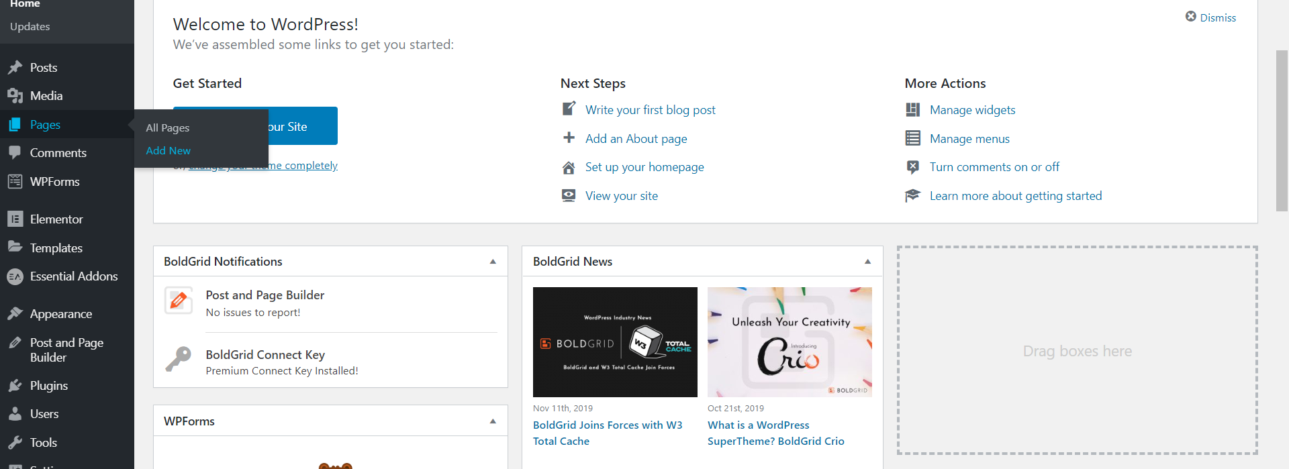Image resolution: width=1289 pixels, height=469 pixels.
Task: Open the Posts menu
Action: pos(44,68)
